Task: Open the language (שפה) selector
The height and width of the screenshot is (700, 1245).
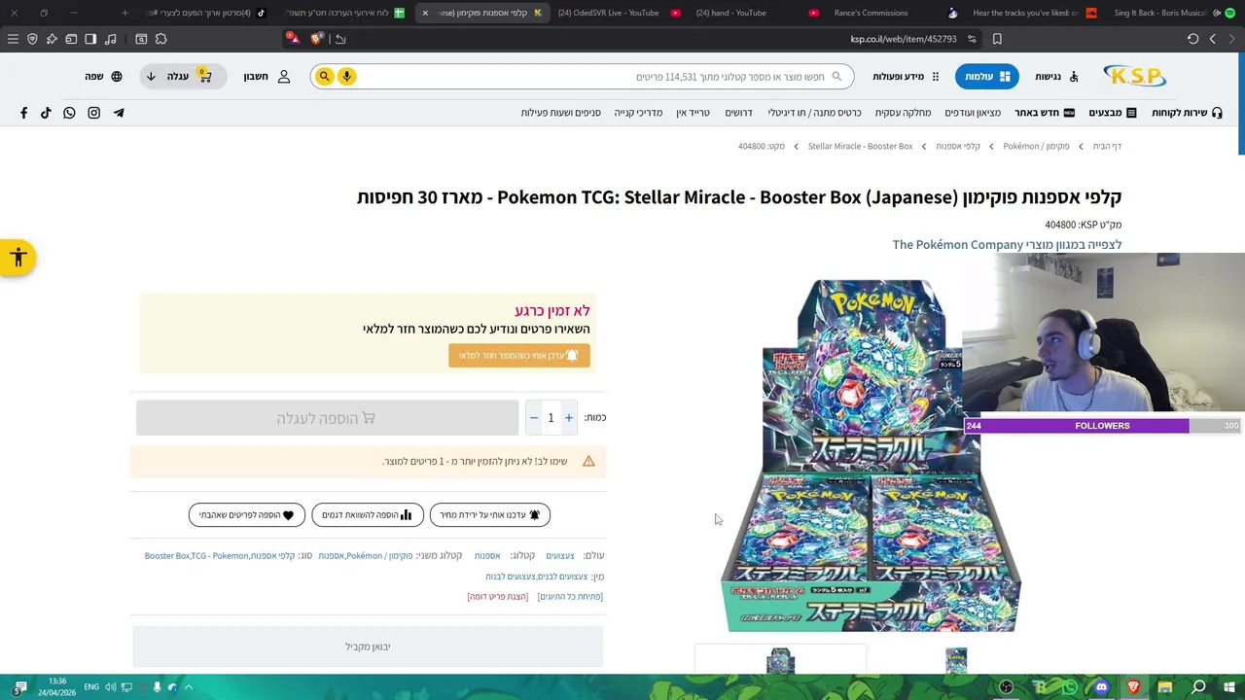Action: [x=103, y=76]
